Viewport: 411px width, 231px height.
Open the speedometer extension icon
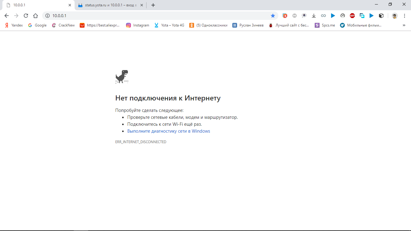click(x=343, y=16)
